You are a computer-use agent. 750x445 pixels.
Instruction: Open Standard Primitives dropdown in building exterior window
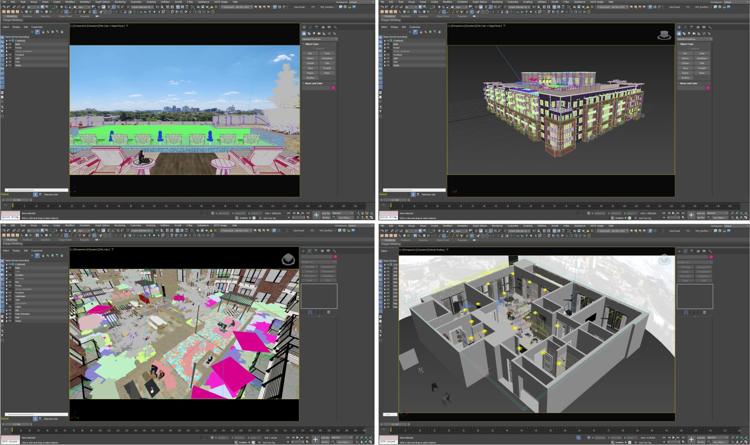point(694,39)
